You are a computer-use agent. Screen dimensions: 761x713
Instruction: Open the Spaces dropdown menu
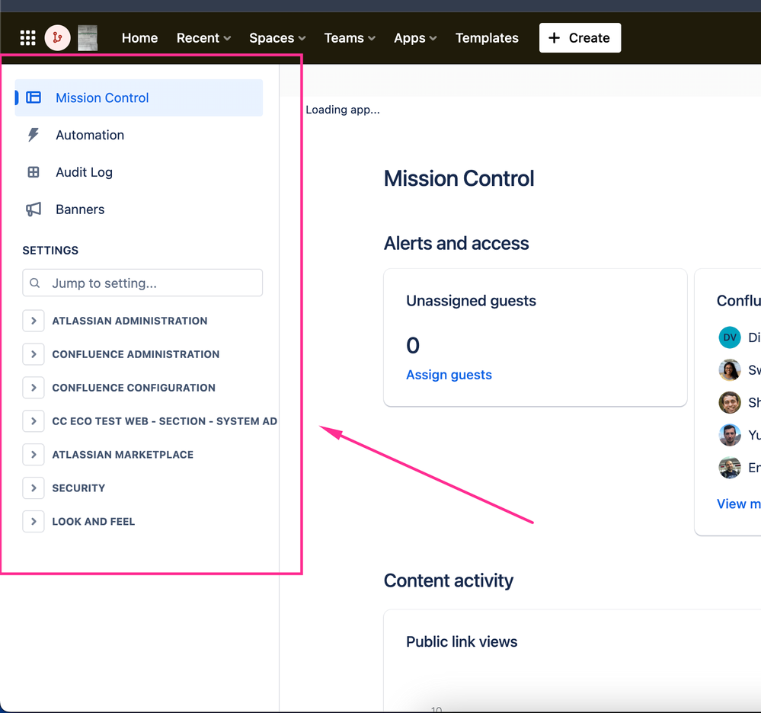[277, 38]
